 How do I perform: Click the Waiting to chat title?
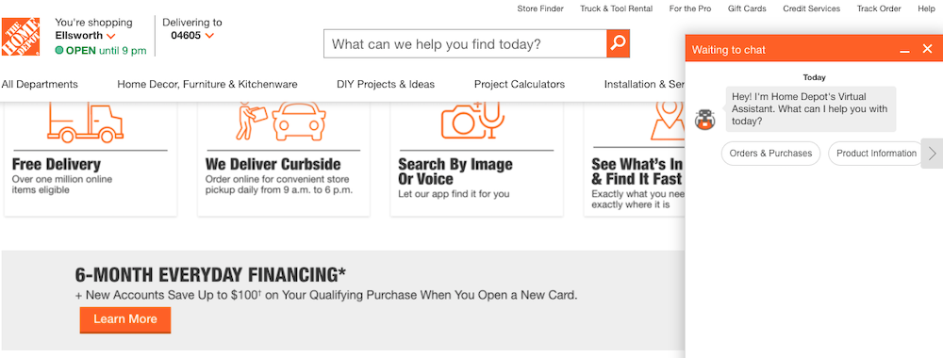click(x=729, y=50)
